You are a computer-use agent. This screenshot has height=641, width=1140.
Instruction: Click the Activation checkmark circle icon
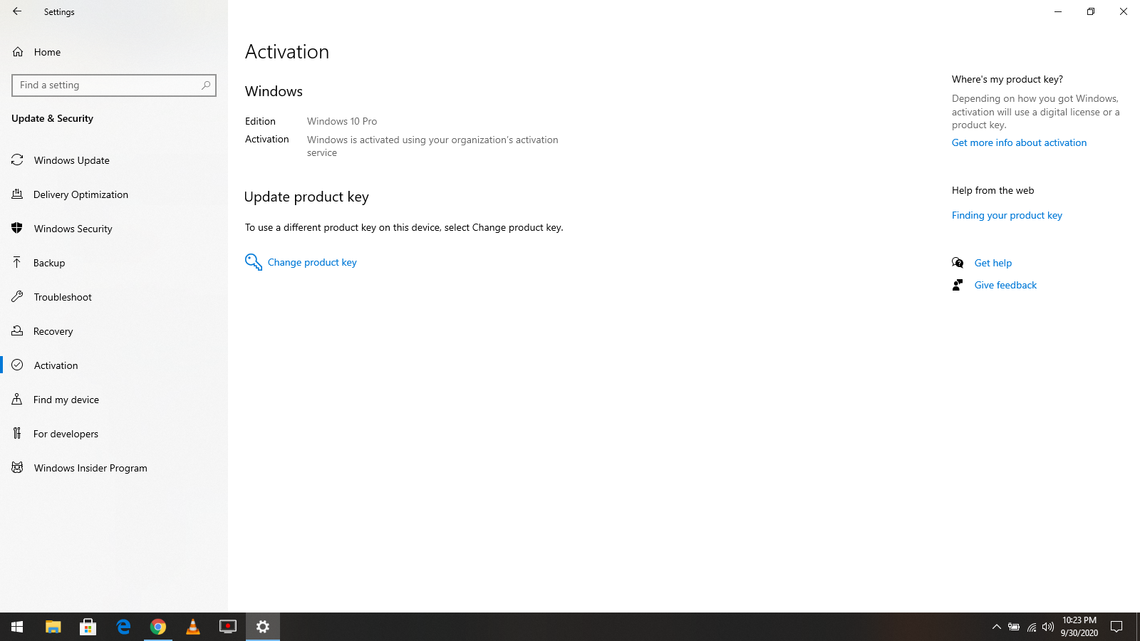pos(17,365)
